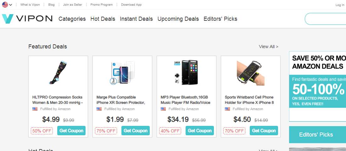
Task: Open the iPhone XR screen protector image
Action: [x=122, y=73]
